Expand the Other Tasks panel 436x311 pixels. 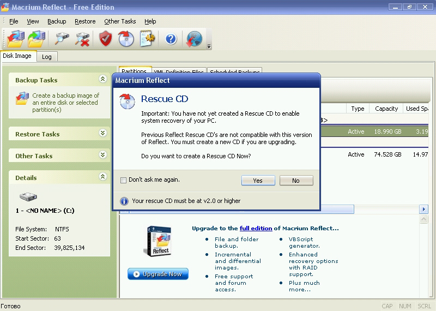pos(102,155)
